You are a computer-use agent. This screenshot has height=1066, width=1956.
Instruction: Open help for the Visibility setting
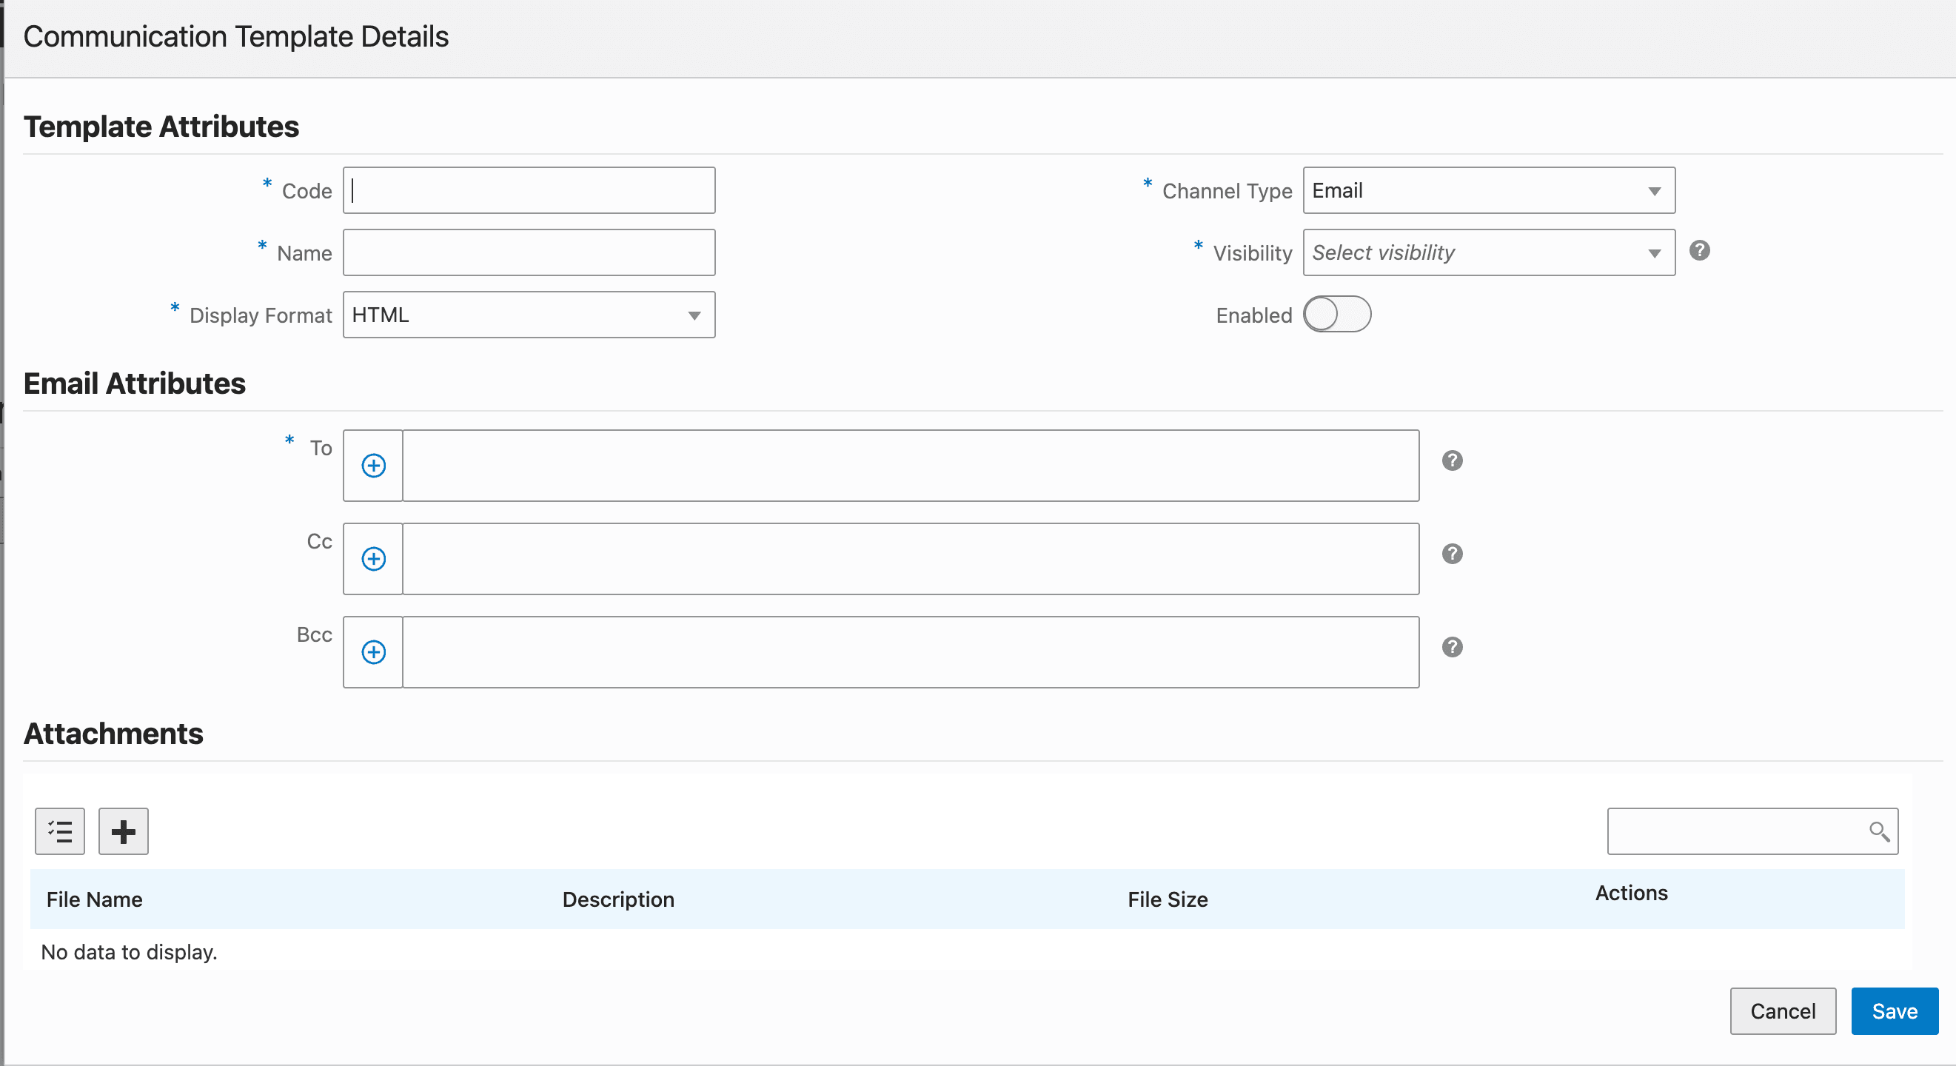click(1699, 251)
